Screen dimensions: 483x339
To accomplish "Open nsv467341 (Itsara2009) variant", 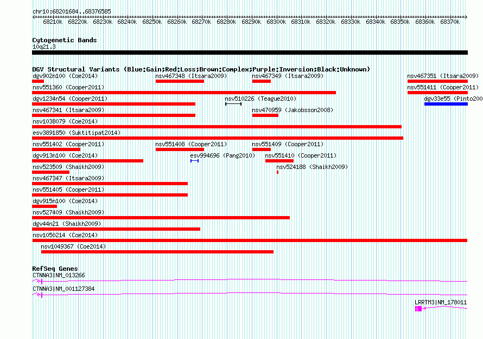I will 68,110.
